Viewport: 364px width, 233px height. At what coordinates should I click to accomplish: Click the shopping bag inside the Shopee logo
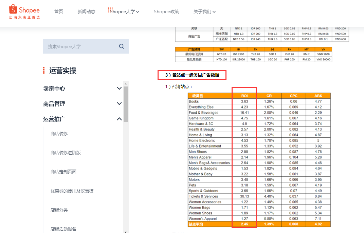pos(14,9)
